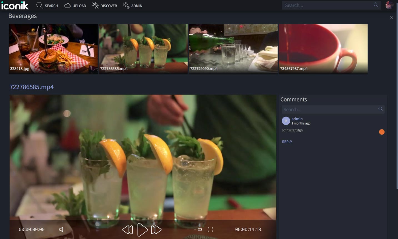Click the Beverages collection heading
The width and height of the screenshot is (398, 239).
coord(22,16)
